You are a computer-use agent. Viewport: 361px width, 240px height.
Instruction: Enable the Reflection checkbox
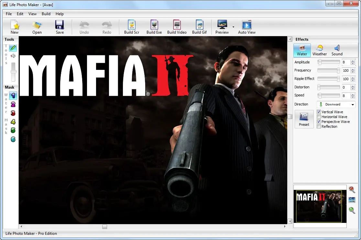pos(319,126)
